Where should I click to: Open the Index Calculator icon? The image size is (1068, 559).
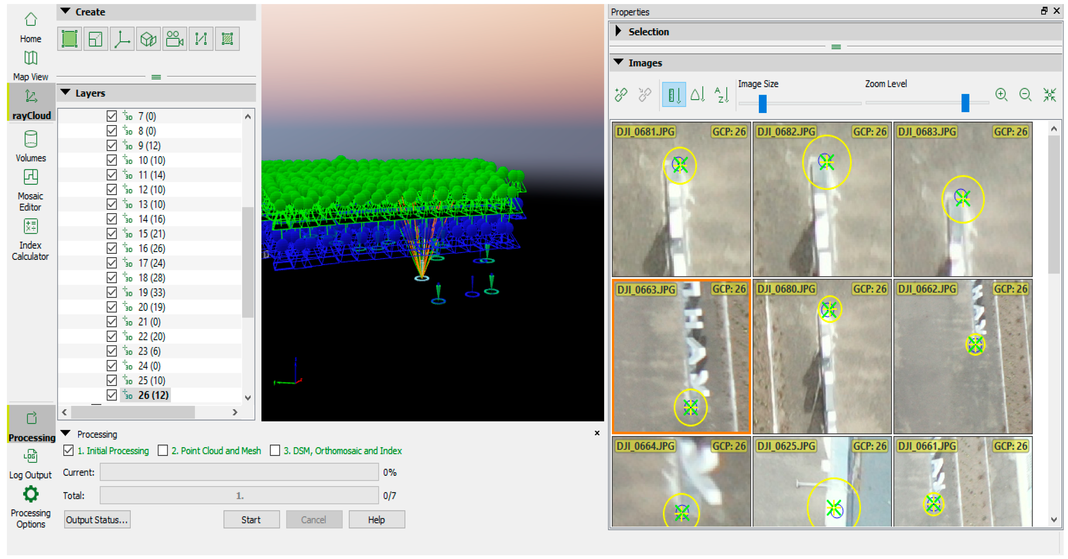click(31, 227)
